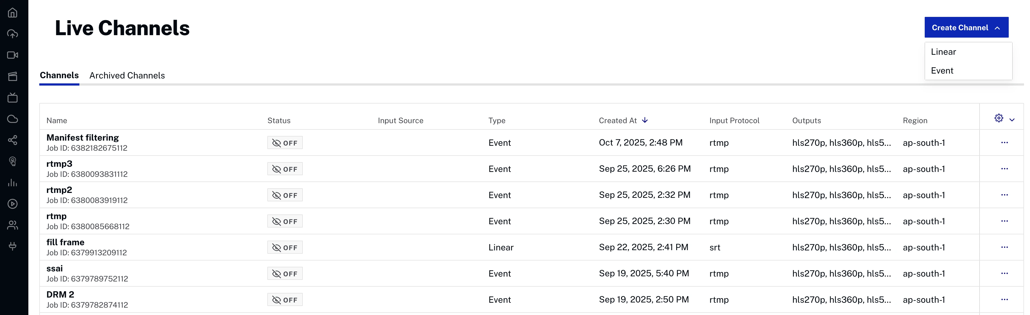1030x315 pixels.
Task: Turn on the rtmp3 channel status toggle
Action: (285, 168)
